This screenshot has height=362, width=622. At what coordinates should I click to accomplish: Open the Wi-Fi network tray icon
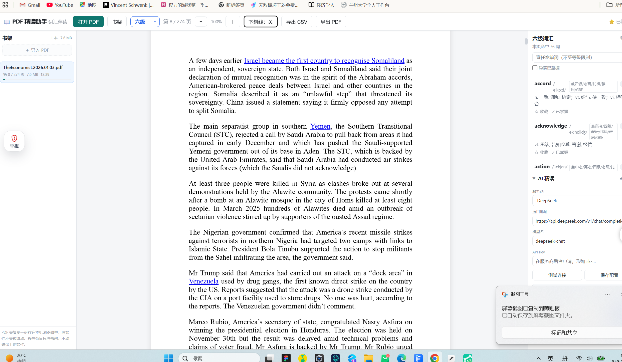click(579, 358)
